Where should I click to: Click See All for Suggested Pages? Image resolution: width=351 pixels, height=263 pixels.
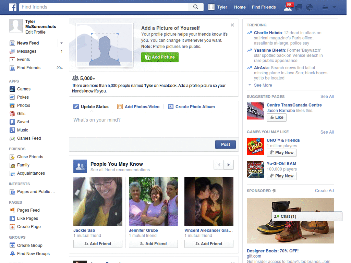(x=327, y=97)
